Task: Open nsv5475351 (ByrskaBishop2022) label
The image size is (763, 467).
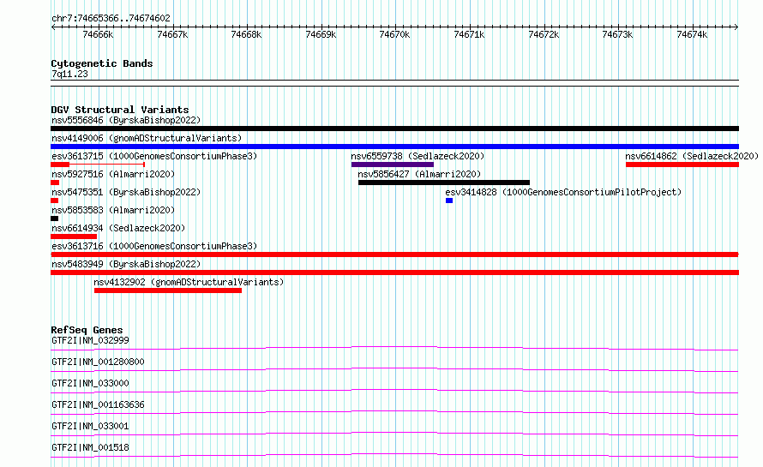Action: pyautogui.click(x=126, y=192)
